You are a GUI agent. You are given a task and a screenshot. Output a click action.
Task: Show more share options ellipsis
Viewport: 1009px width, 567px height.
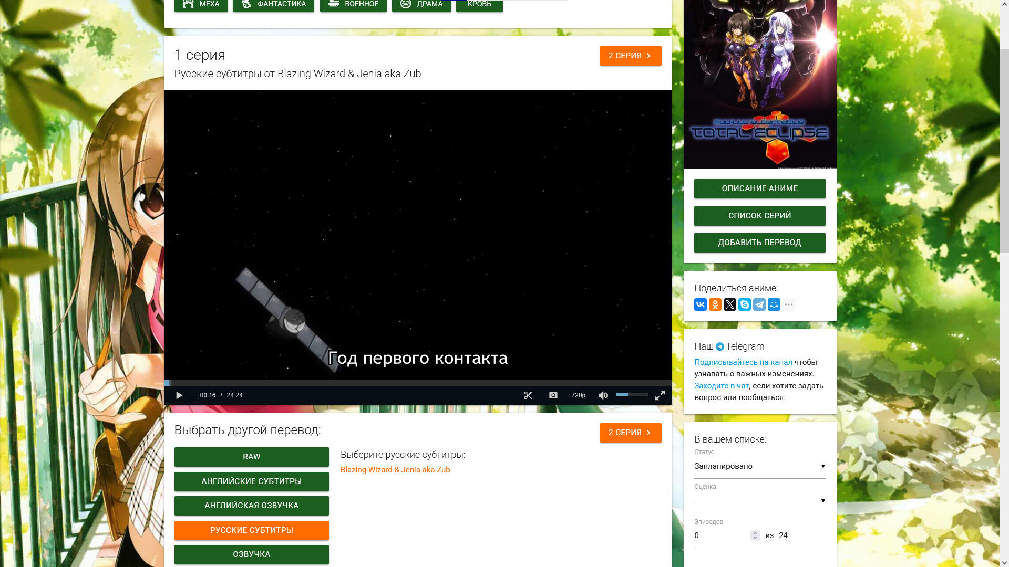789,304
